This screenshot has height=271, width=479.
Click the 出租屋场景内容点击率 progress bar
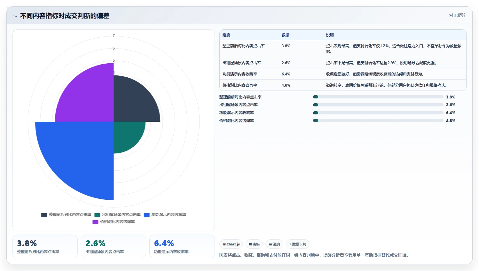pyautogui.click(x=378, y=105)
